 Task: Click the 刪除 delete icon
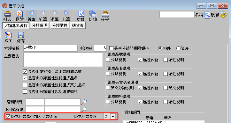[x=19, y=14]
